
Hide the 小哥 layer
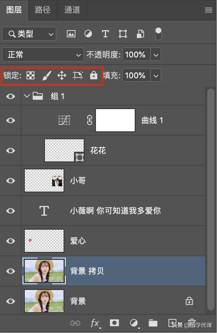(11, 181)
